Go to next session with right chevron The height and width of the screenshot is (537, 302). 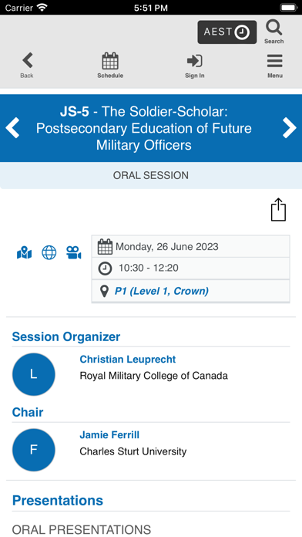pyautogui.click(x=290, y=128)
